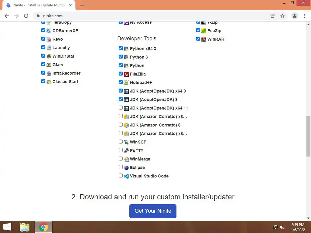Uncheck the Python 3 checkbox
Screen dimensions: 311x233
[121, 57]
